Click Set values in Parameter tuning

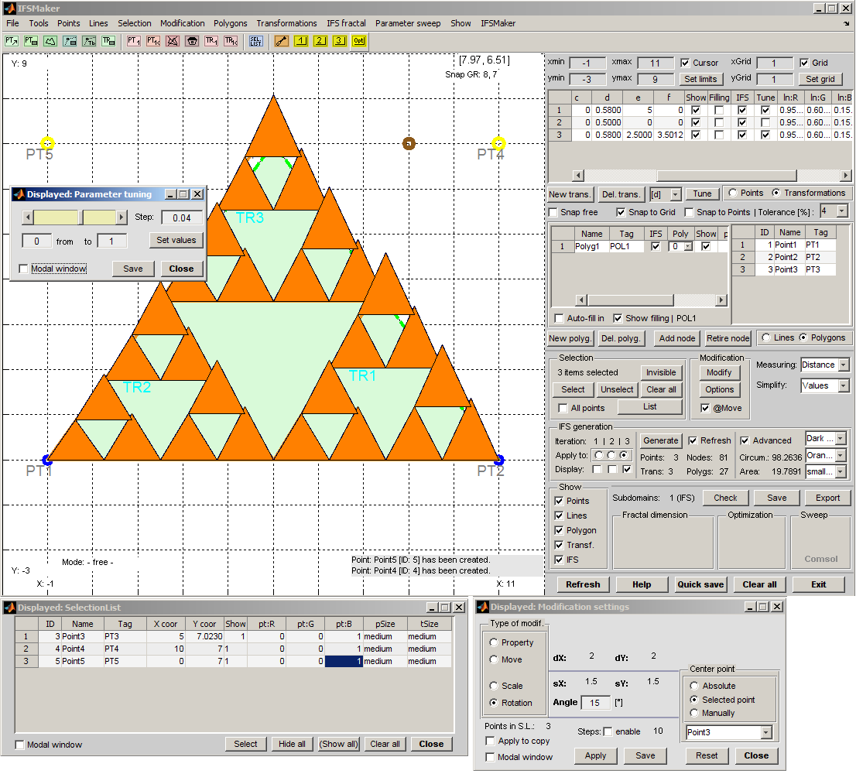coord(176,240)
